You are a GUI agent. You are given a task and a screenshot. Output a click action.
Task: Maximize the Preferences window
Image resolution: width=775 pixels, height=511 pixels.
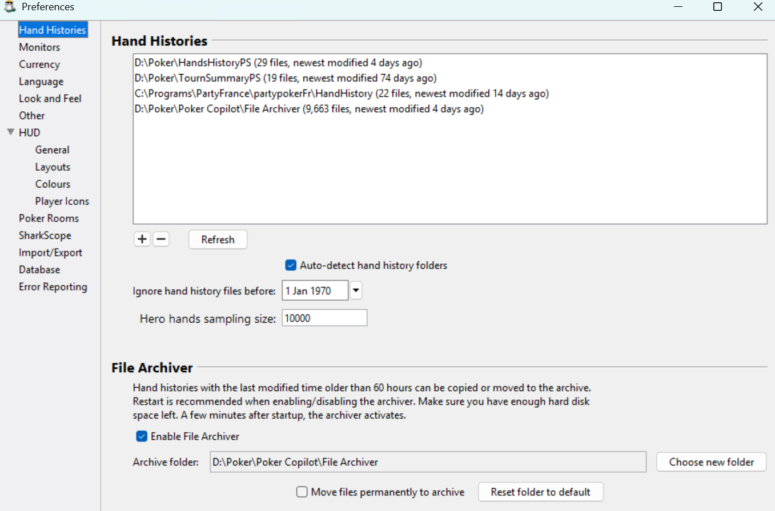coord(718,7)
